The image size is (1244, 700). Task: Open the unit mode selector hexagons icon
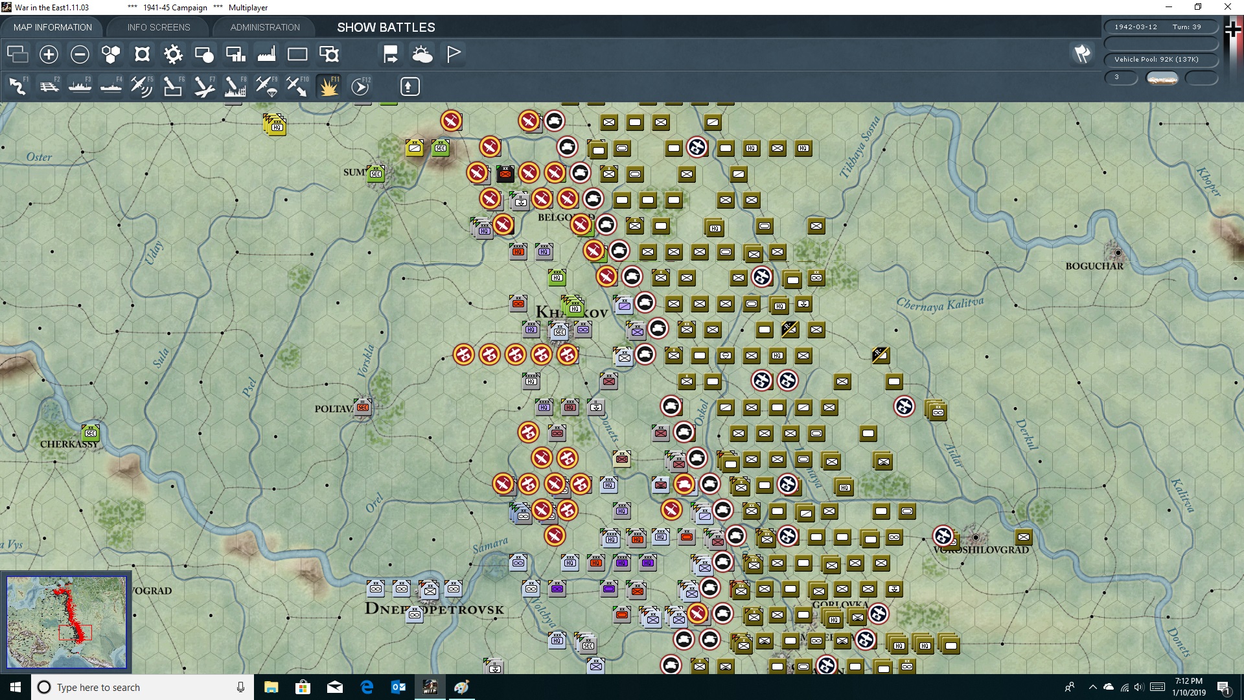point(110,54)
